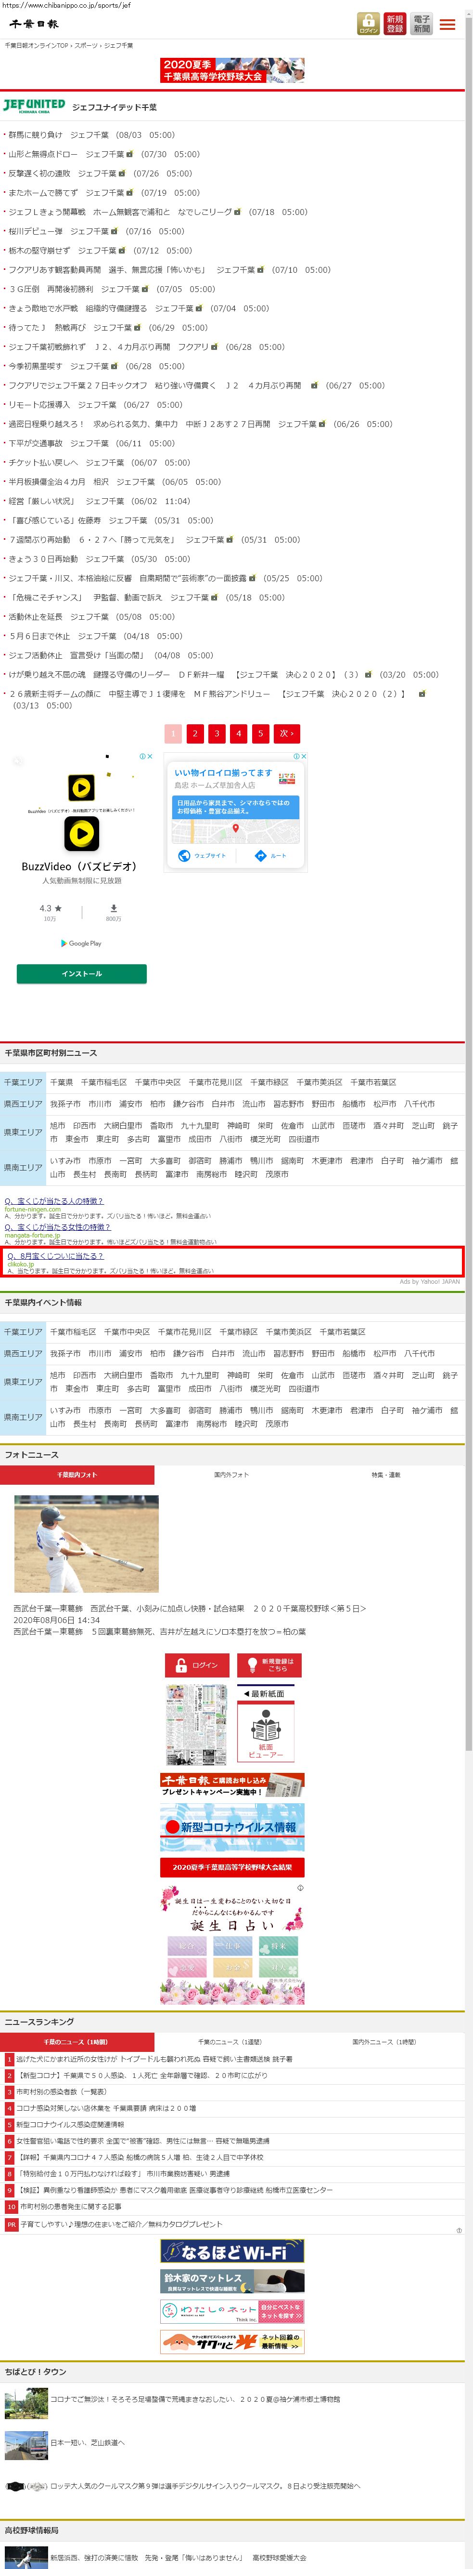
Task: Click the 電子新聞 icon in header
Action: 421,24
